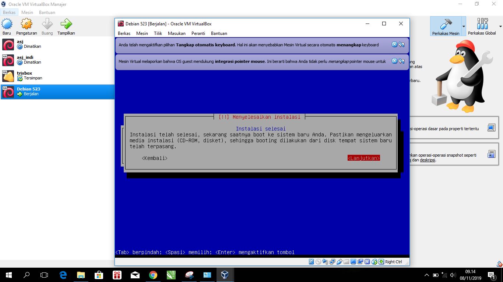Open the Snipping Tool taskbar icon

pos(189,275)
